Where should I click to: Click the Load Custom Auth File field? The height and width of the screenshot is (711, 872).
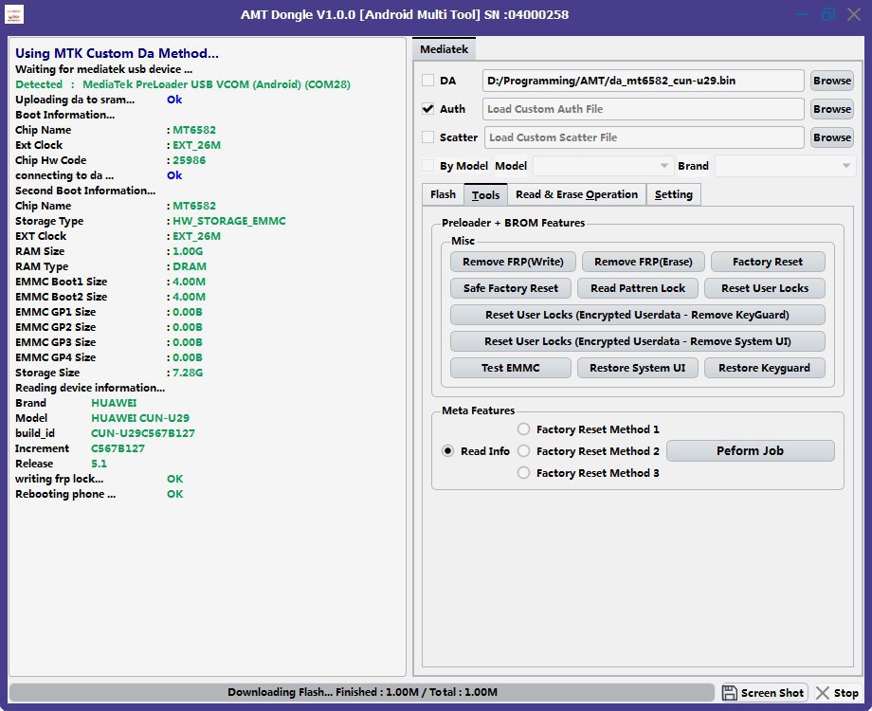643,109
